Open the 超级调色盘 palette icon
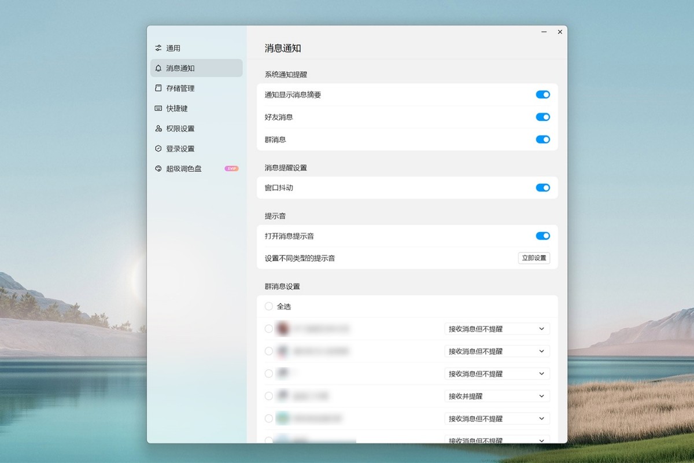The width and height of the screenshot is (694, 463). click(158, 168)
